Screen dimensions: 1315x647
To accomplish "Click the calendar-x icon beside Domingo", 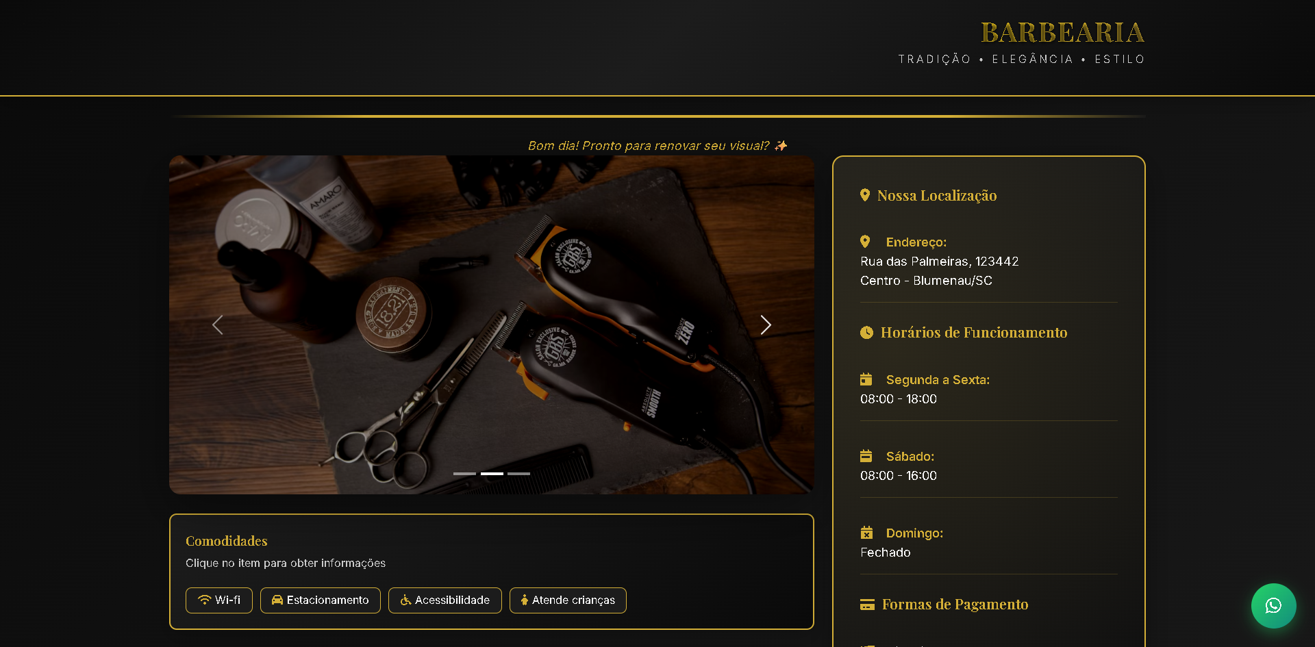I will 866,533.
